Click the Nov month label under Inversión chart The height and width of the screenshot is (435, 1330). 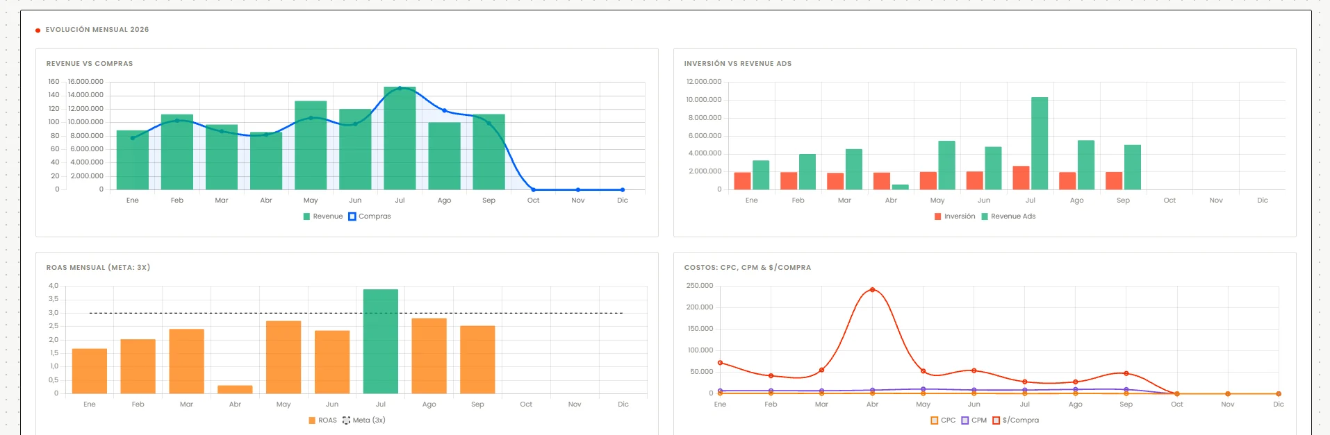[1216, 201]
